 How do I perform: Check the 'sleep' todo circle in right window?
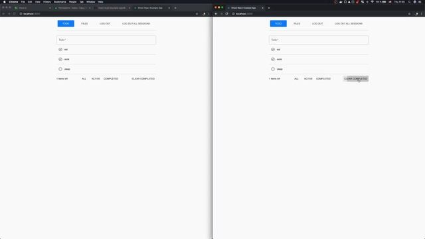click(273, 69)
